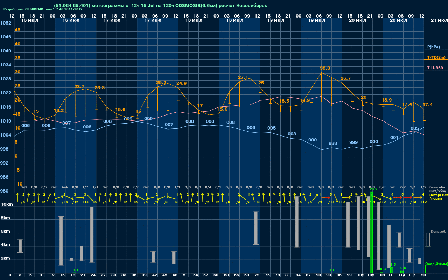Click the 0.3 green precipitation value
448x280 pixels.
[383, 269]
